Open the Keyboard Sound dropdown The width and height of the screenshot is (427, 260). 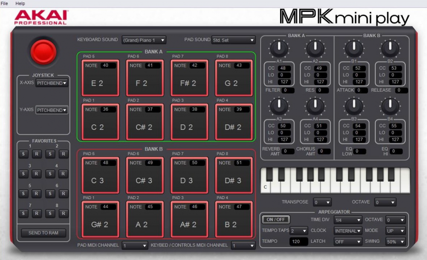pyautogui.click(x=144, y=40)
